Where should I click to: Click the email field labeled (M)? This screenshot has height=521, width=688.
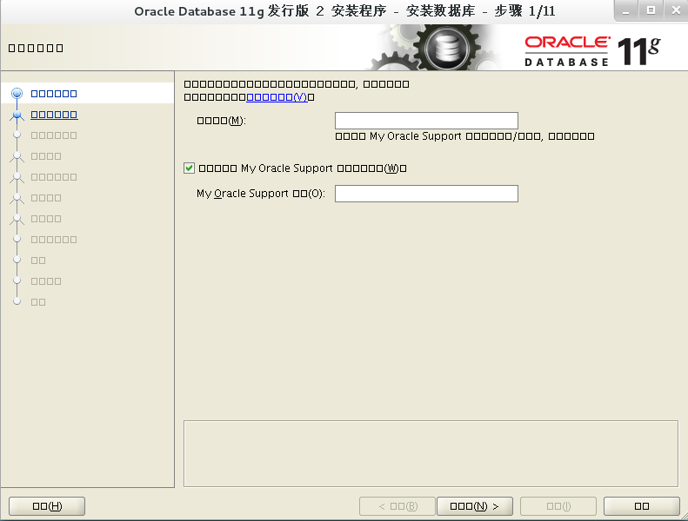[x=426, y=121]
